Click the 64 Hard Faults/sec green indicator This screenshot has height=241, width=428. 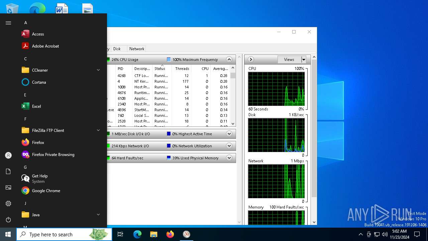108,158
